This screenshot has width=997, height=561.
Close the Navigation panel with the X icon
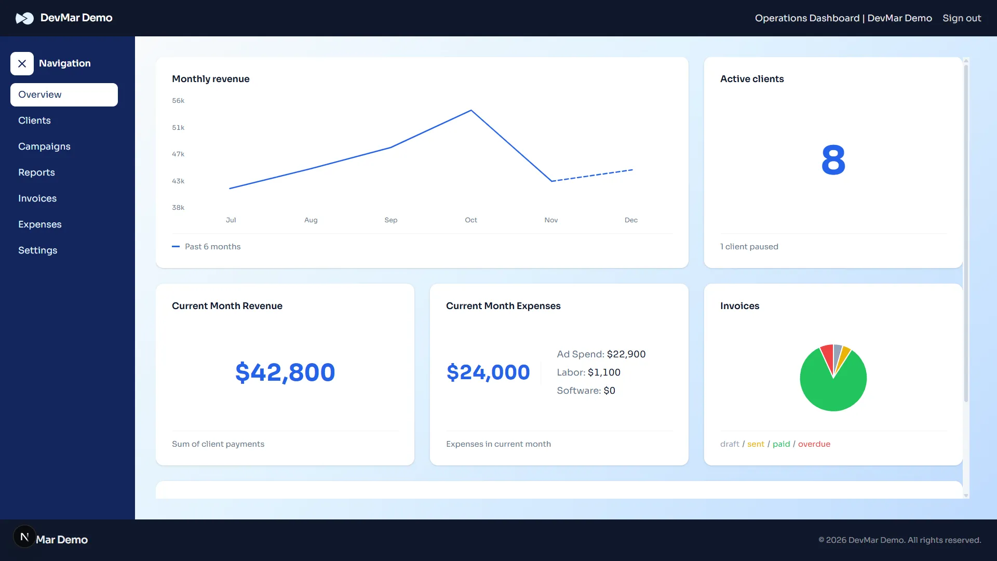[22, 63]
